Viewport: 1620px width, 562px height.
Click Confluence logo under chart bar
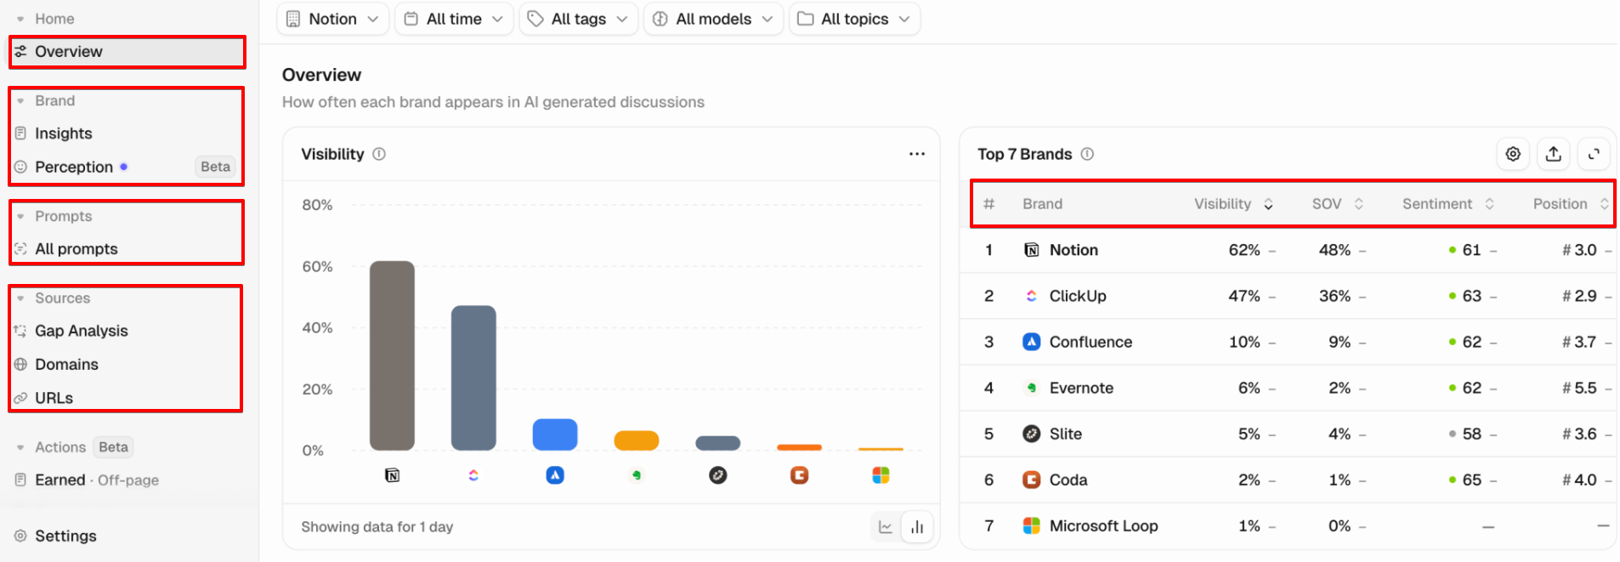pos(555,475)
